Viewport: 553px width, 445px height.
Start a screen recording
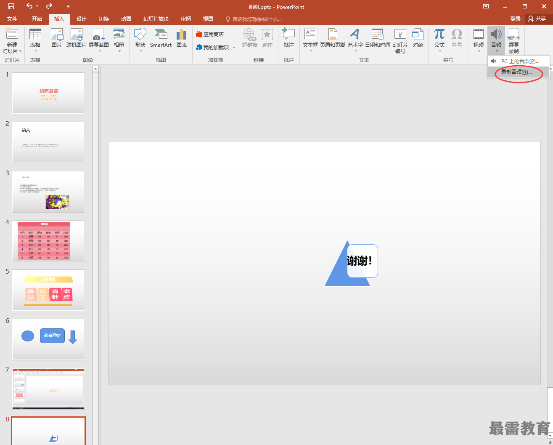514,41
